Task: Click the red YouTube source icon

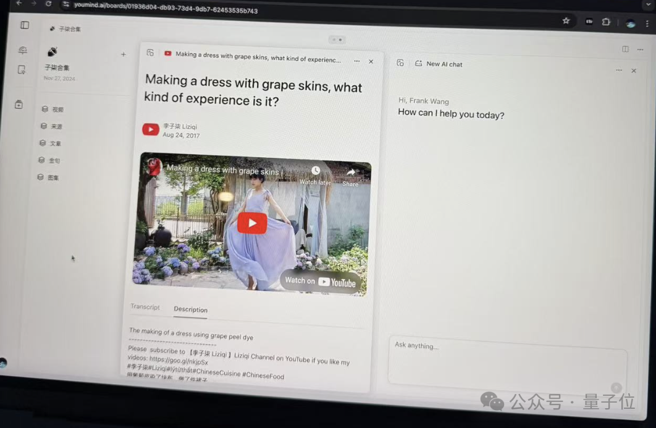Action: pos(151,129)
